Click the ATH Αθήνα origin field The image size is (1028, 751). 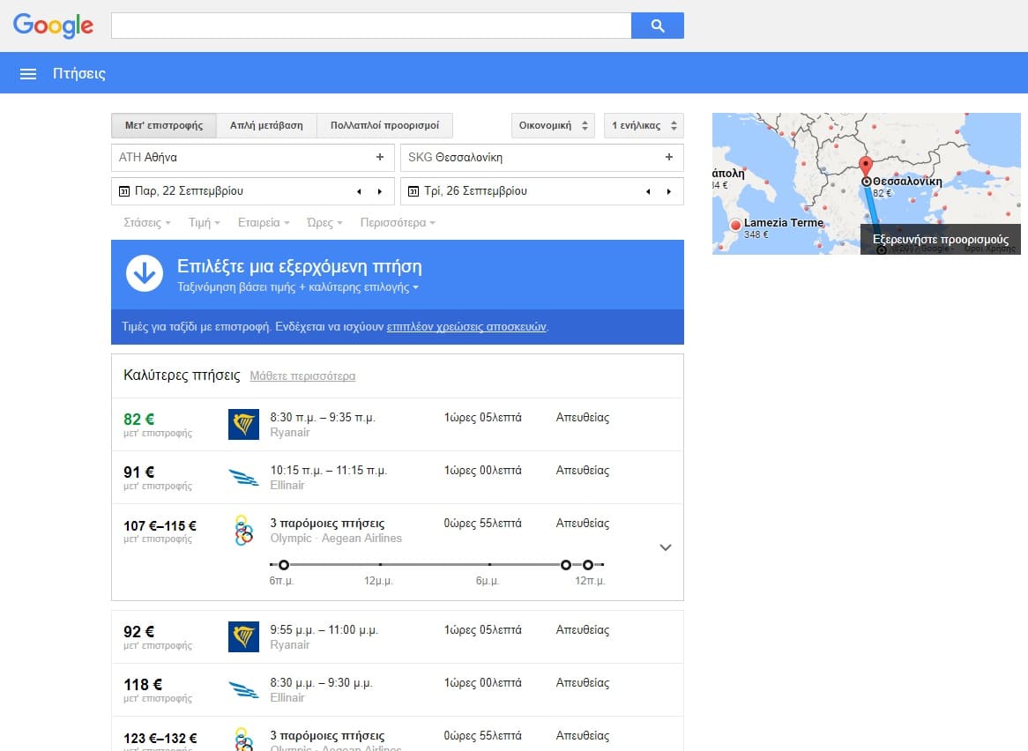[253, 157]
